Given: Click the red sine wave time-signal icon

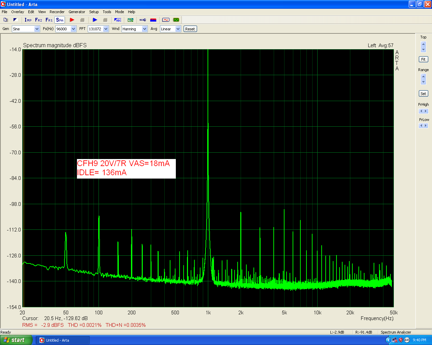Looking at the screenshot, I should (166, 20).
